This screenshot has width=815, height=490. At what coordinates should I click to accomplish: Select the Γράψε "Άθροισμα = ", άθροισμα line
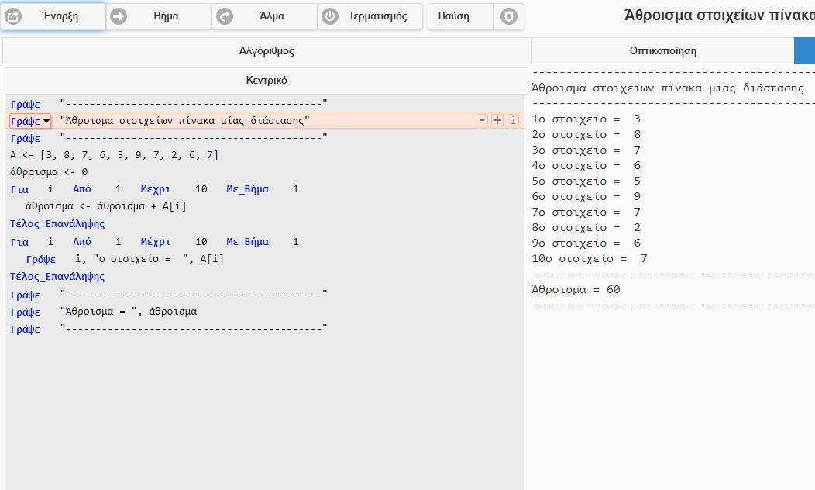pos(104,312)
